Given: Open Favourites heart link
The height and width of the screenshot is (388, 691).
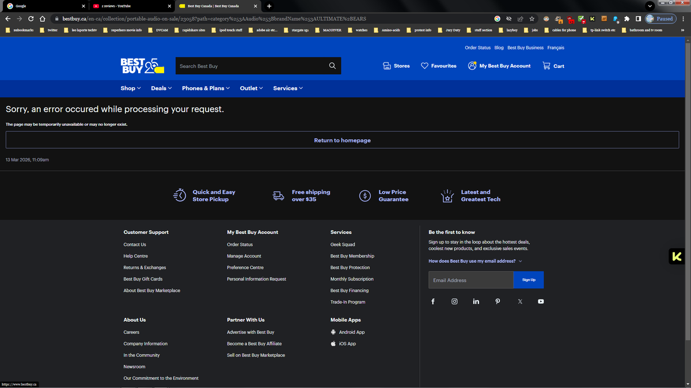Looking at the screenshot, I should [x=439, y=66].
